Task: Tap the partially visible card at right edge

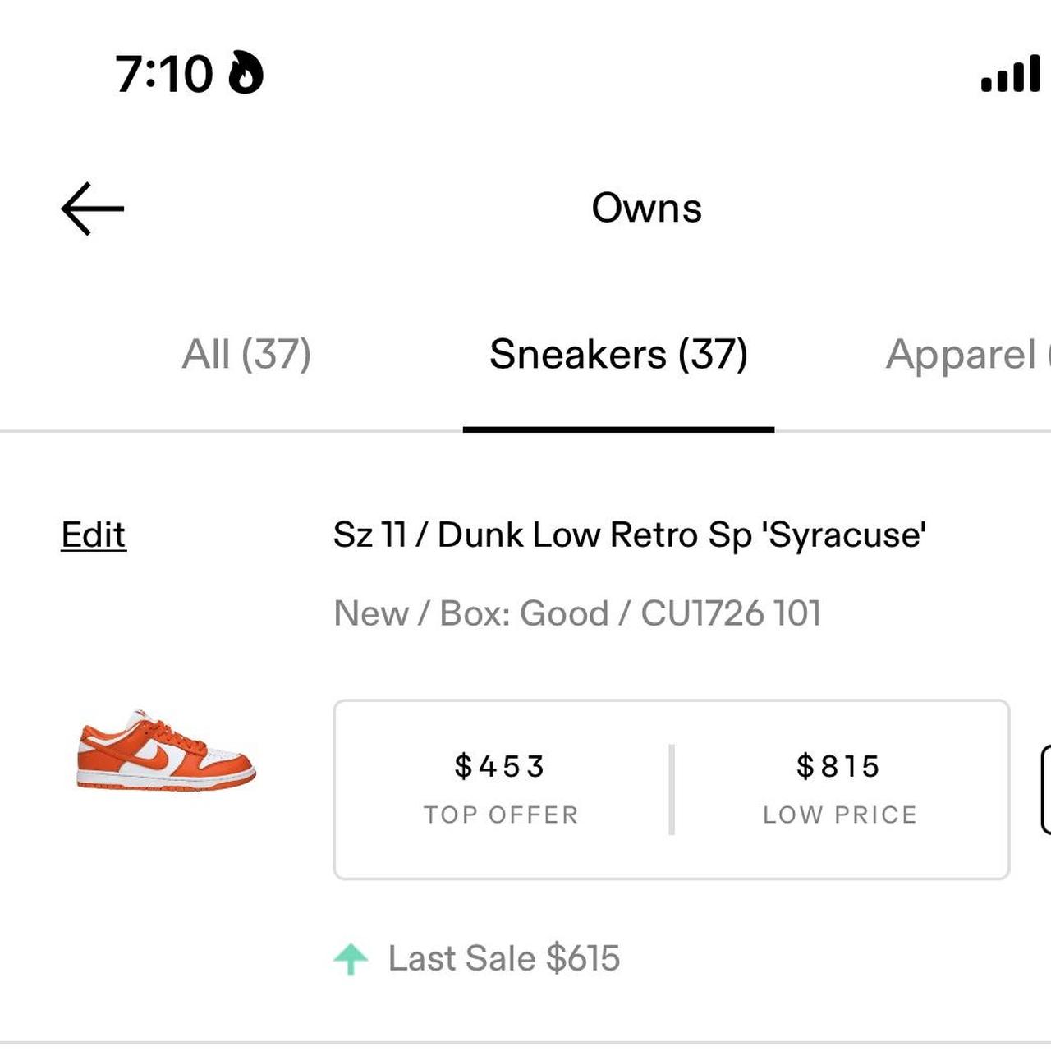Action: (1045, 790)
